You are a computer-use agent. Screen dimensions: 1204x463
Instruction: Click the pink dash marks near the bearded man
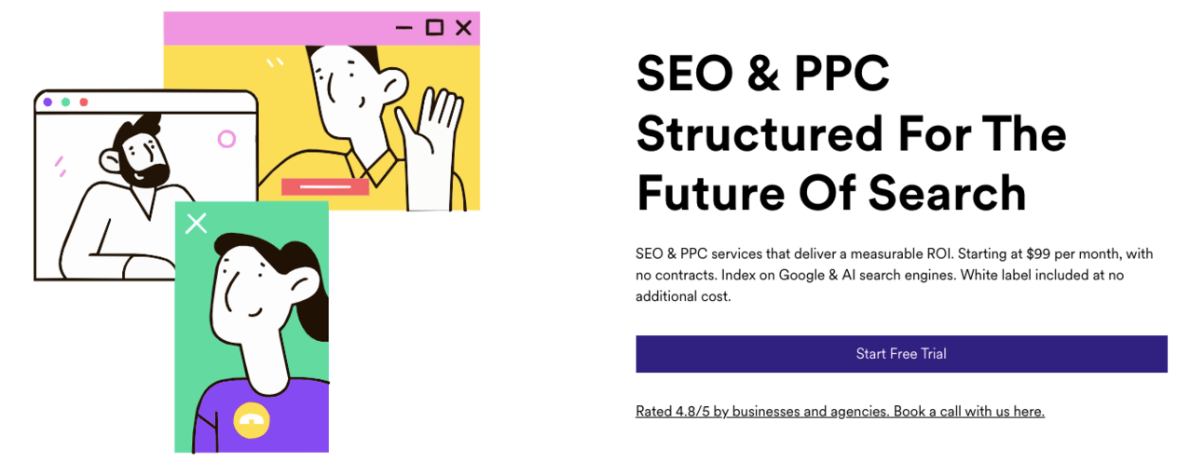[60, 166]
